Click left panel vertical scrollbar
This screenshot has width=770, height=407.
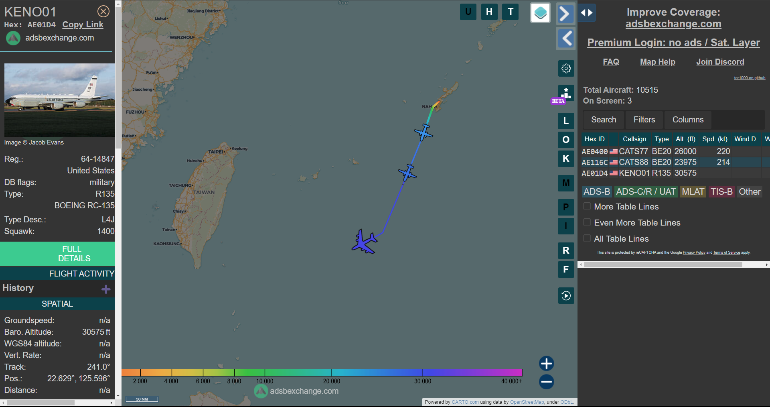(x=118, y=78)
